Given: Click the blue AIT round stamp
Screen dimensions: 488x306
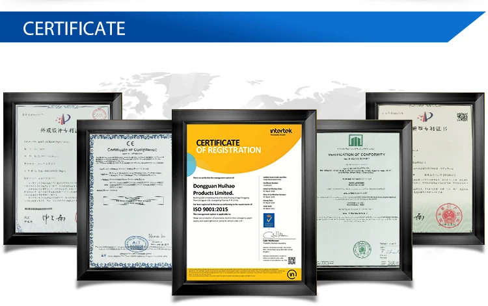Looking at the screenshot, I should point(136,244).
